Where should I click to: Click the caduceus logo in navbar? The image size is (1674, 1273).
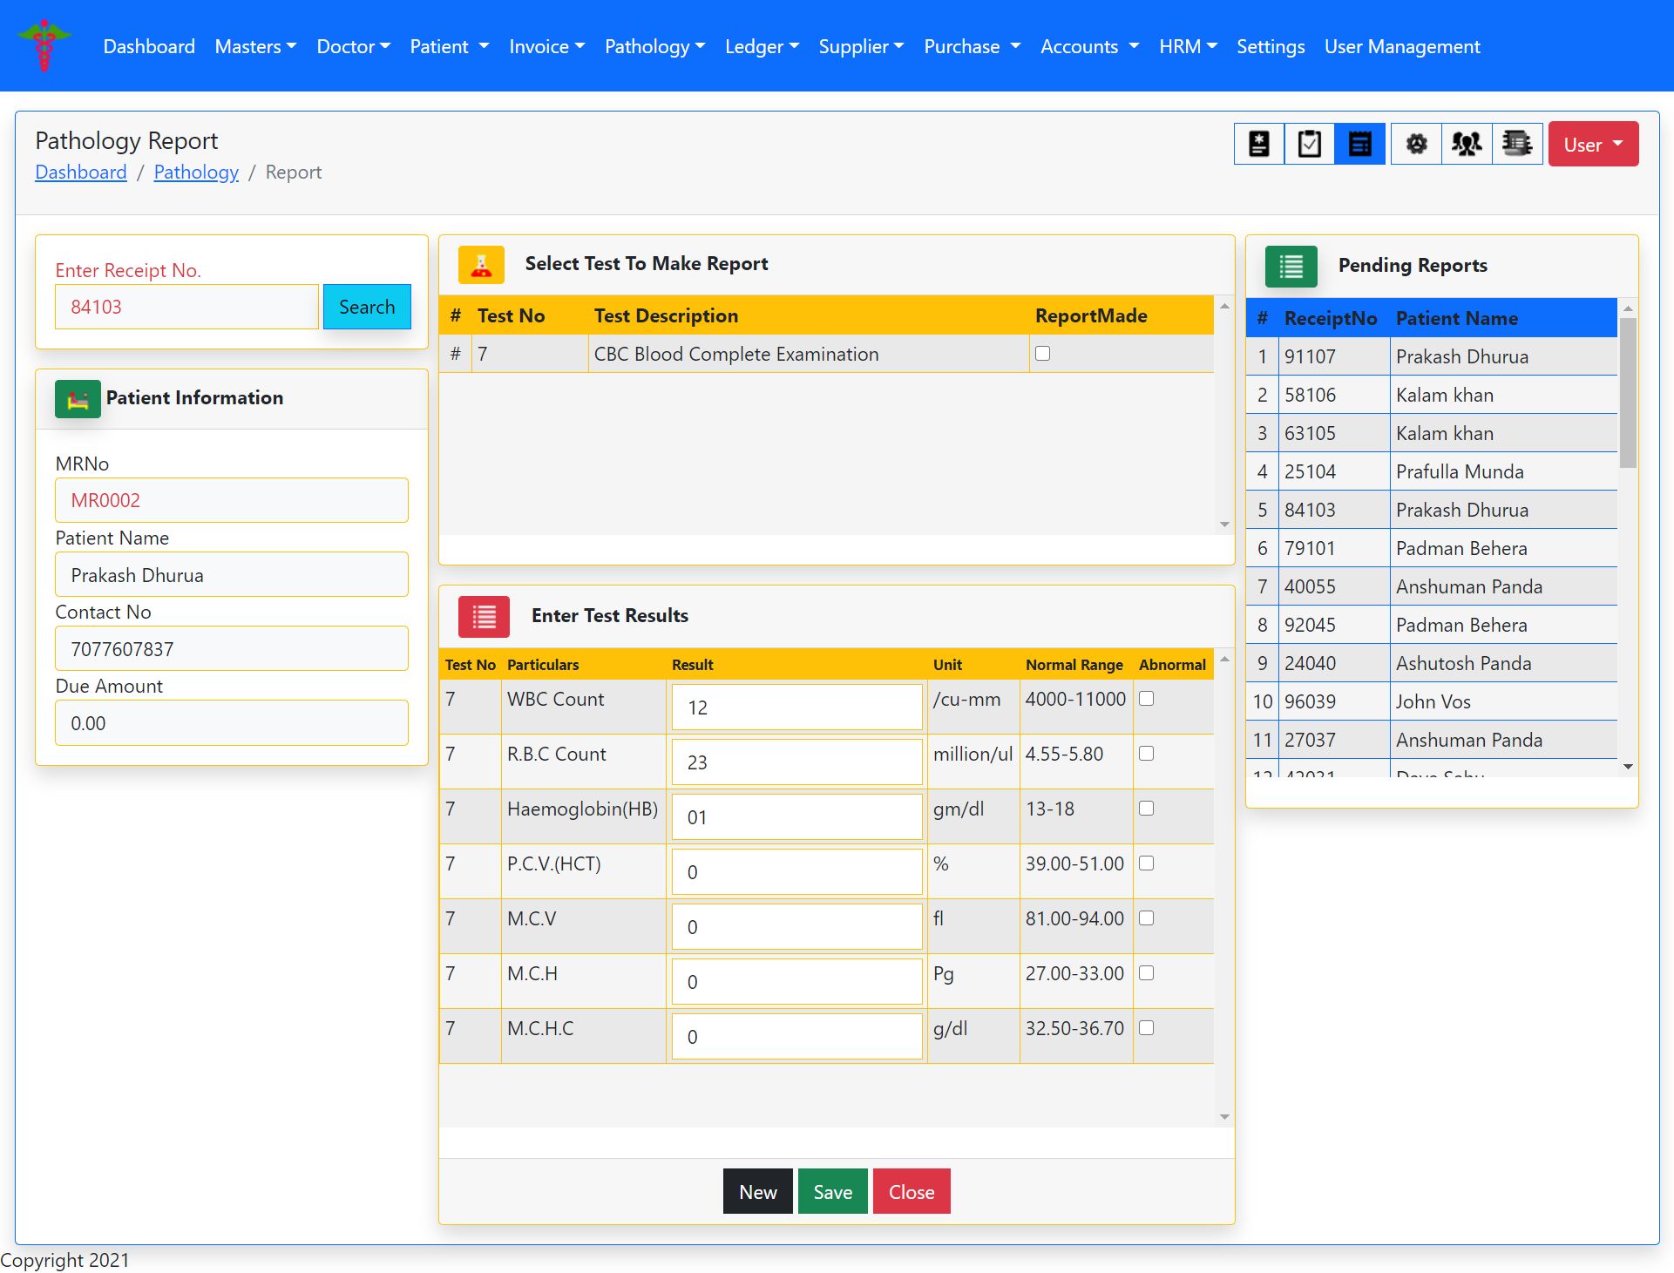[x=44, y=46]
